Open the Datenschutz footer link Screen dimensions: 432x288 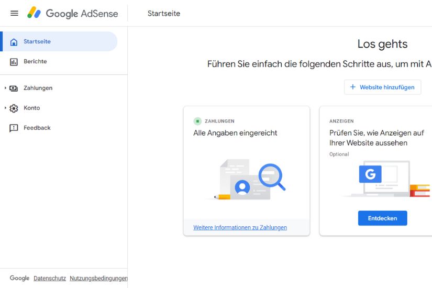[50, 278]
